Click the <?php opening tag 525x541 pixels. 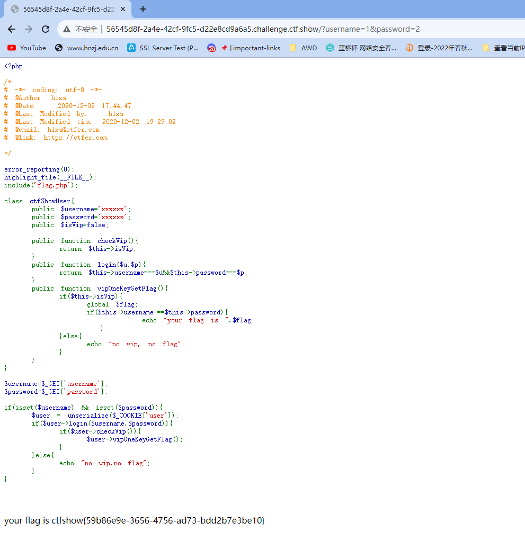13,66
